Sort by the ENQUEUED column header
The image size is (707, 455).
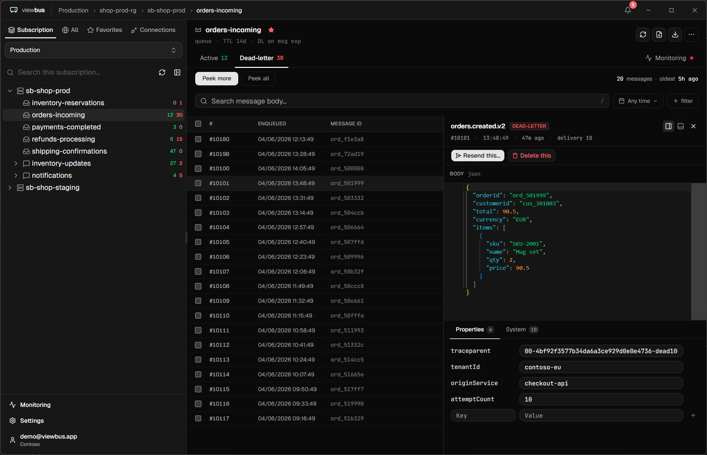click(x=272, y=124)
